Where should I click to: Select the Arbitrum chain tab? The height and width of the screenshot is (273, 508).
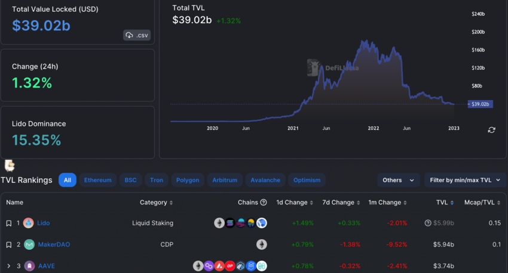pos(225,180)
